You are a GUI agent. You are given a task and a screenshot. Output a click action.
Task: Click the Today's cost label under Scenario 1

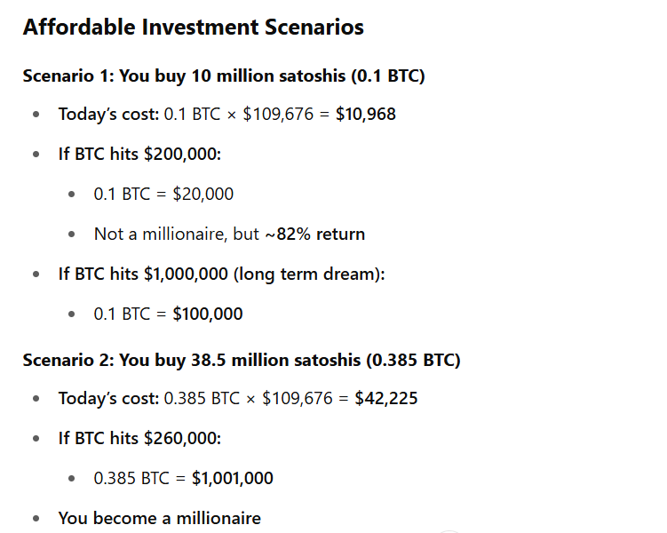pos(108,114)
